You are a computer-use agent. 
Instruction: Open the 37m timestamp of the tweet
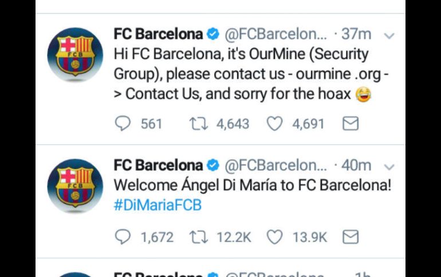[x=356, y=34]
